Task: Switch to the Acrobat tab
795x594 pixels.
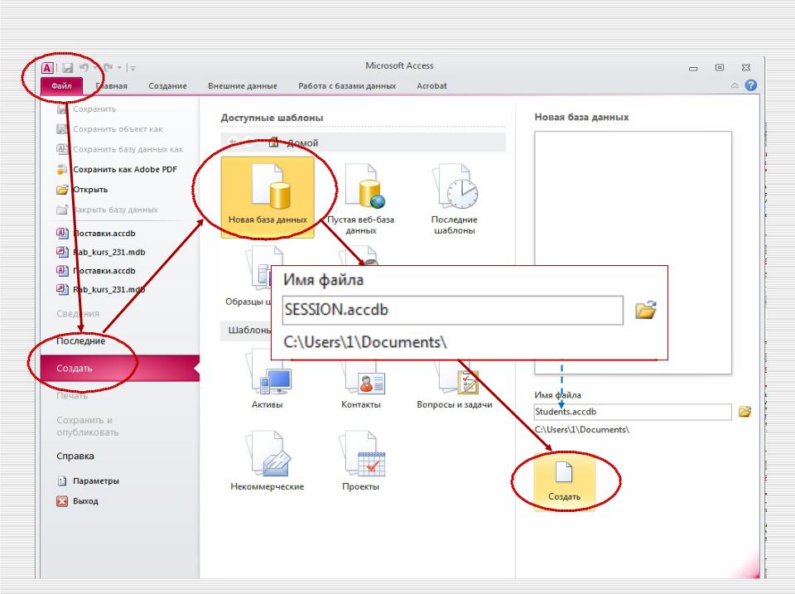Action: pos(431,85)
